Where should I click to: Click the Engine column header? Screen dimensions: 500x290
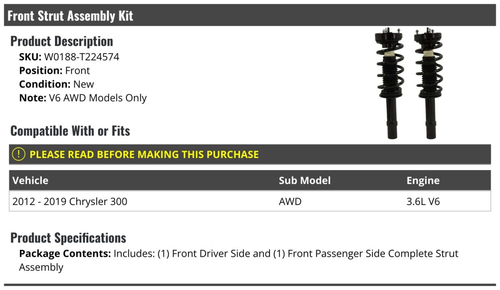click(423, 180)
